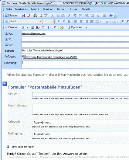Open bulleted list dropdown arrow

[118, 21]
